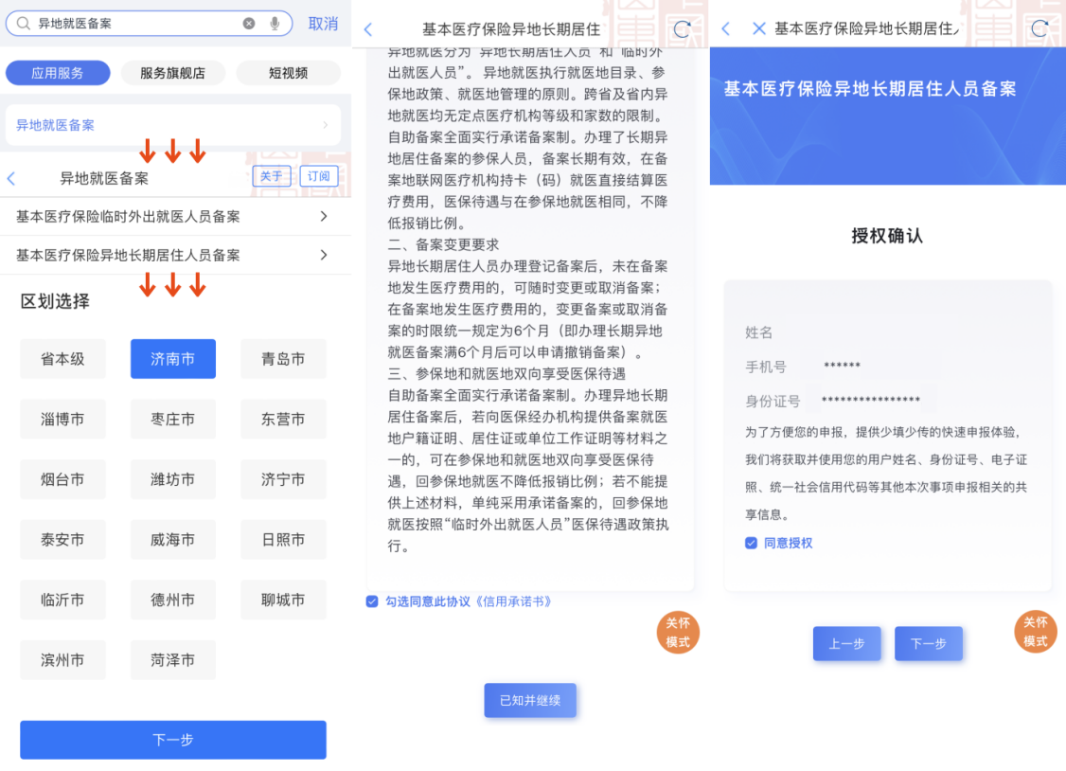Clear the search field text
The height and width of the screenshot is (771, 1066).
[249, 24]
